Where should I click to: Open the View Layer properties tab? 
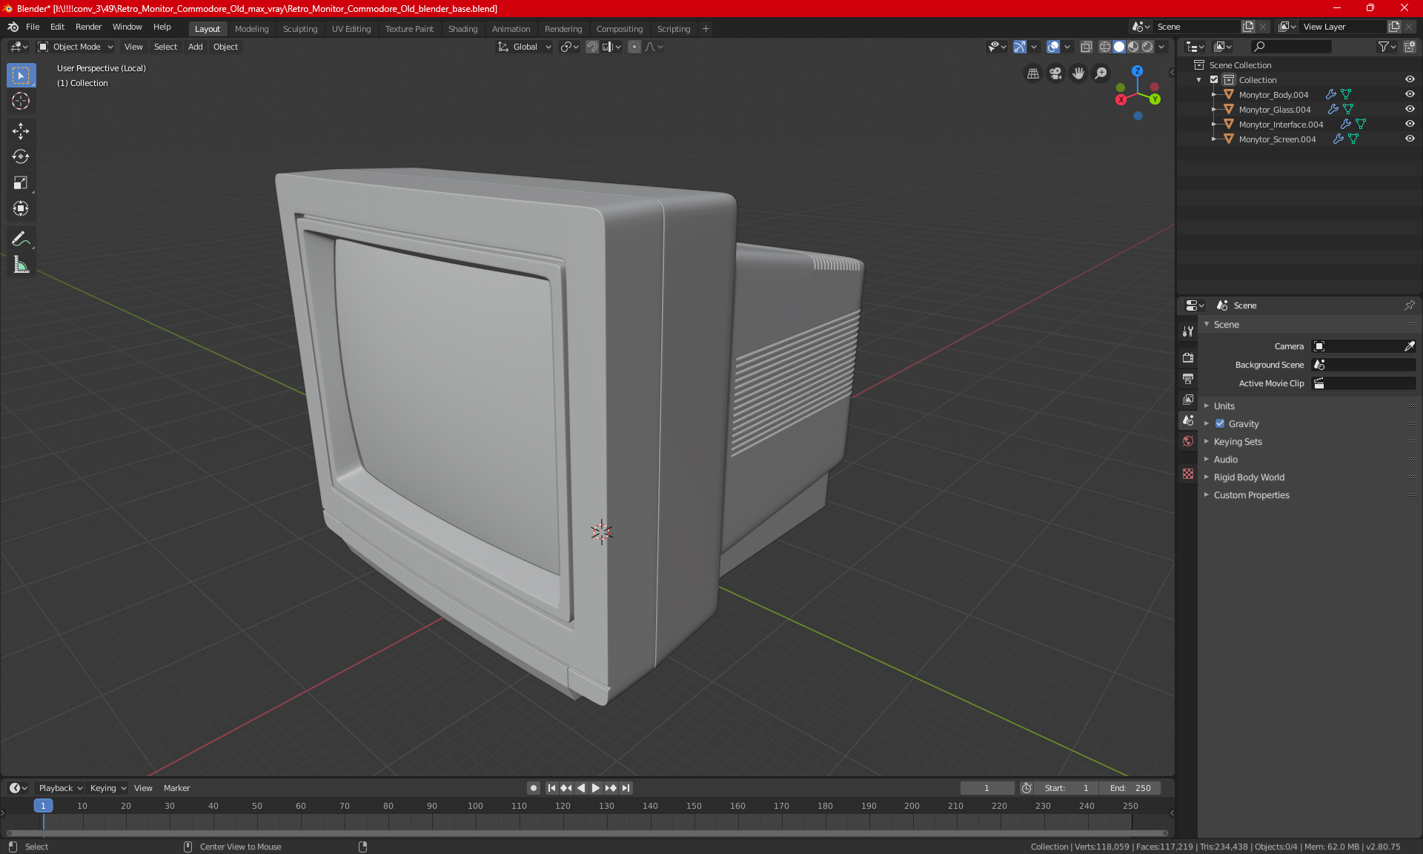coord(1188,399)
